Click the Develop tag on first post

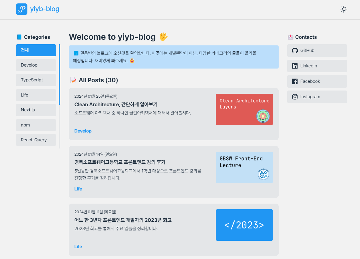[x=83, y=131]
